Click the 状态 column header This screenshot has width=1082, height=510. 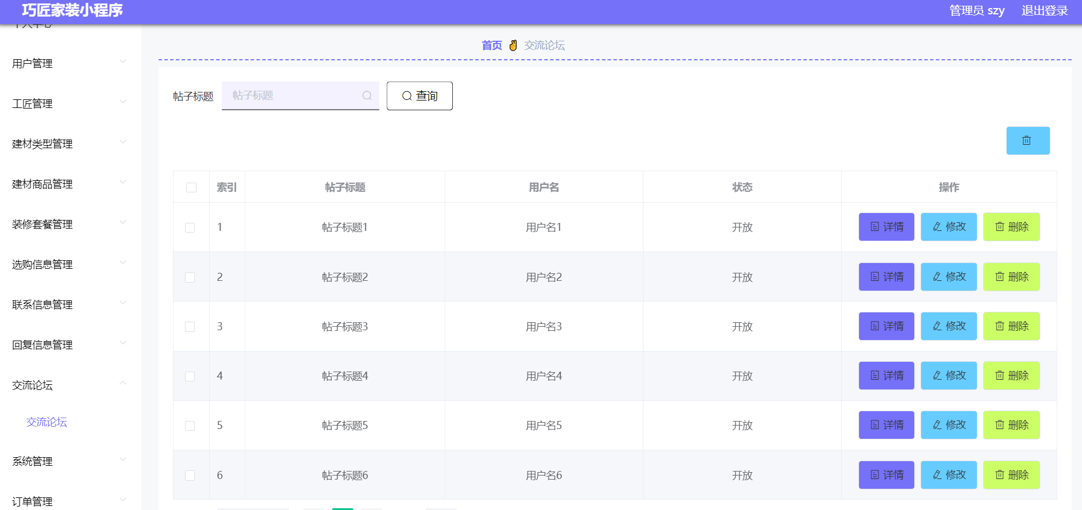[x=742, y=187]
